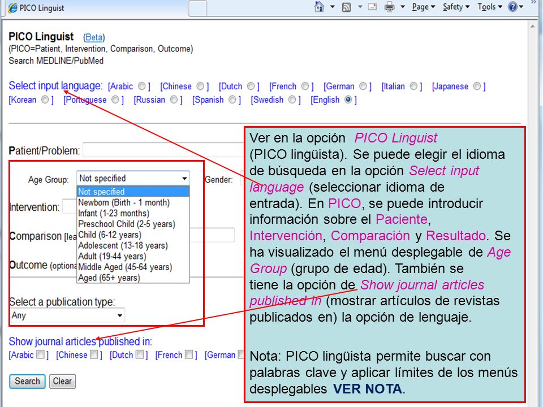The width and height of the screenshot is (543, 407).
Task: Choose Middle Aged (45-64 years) option
Action: coord(133,267)
